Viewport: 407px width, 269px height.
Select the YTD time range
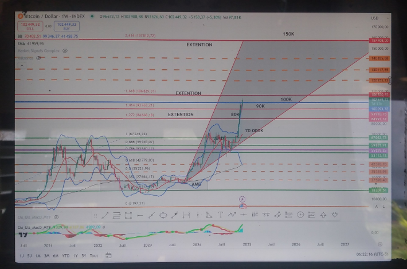pyautogui.click(x=66, y=256)
